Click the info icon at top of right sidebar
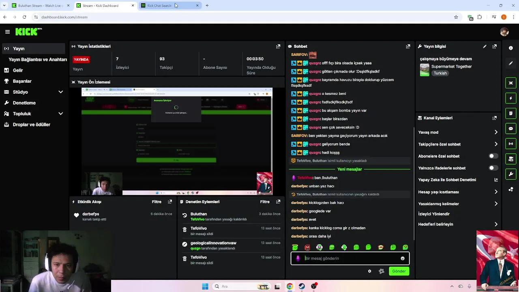Viewport: 519px width, 292px height. [x=510, y=48]
